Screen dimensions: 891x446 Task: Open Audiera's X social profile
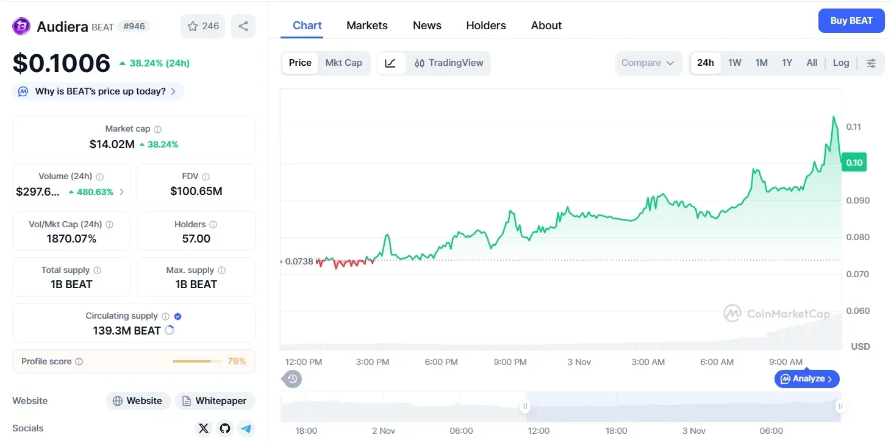pos(204,428)
